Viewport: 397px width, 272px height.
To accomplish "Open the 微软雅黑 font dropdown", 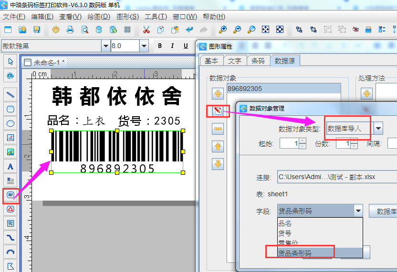I will tap(105, 46).
